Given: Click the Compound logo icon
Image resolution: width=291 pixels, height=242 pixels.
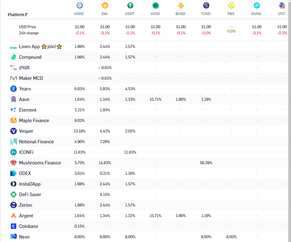Looking at the screenshot, I should [x=13, y=57].
